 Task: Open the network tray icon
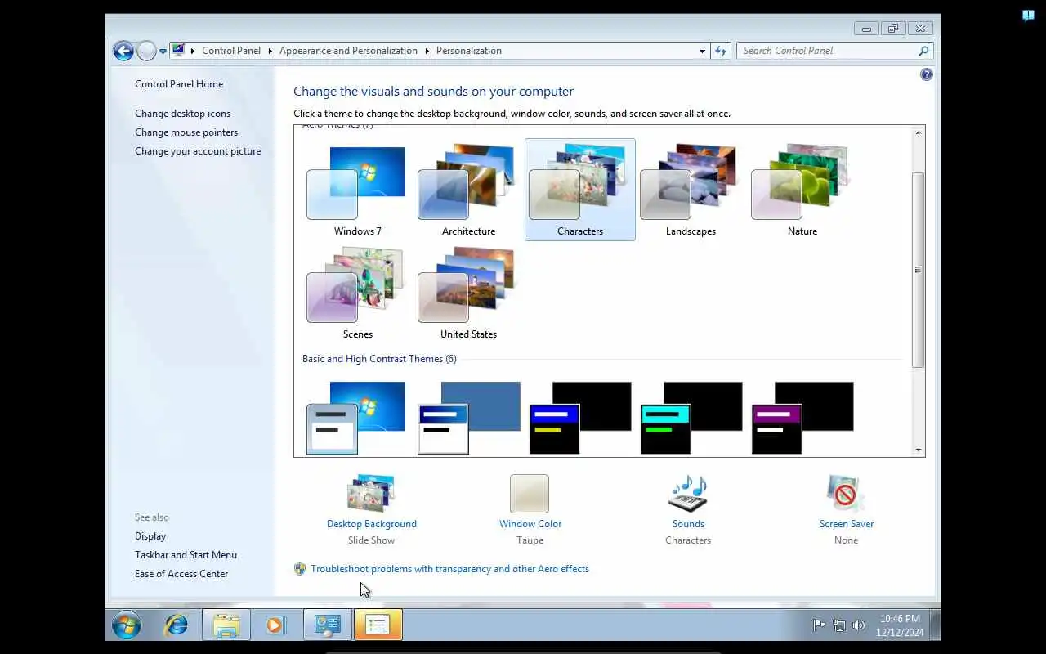click(x=838, y=625)
